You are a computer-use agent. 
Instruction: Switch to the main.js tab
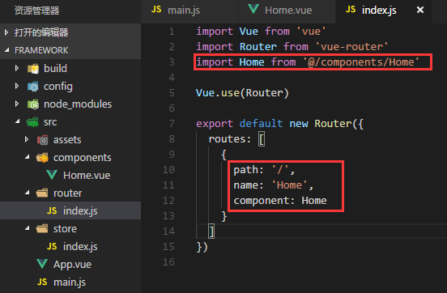tap(189, 11)
